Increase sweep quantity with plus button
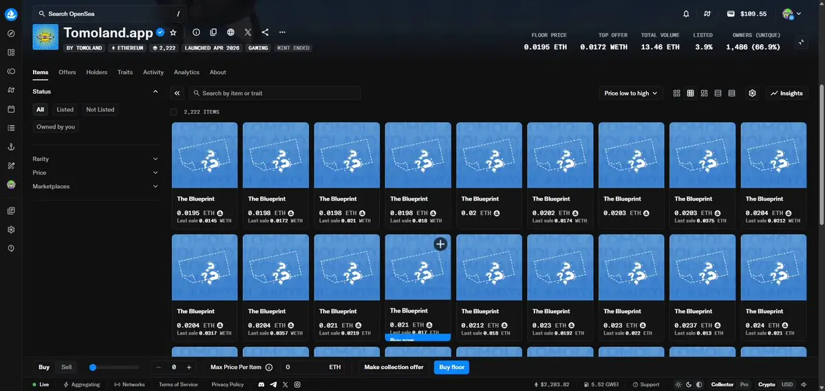The width and height of the screenshot is (825, 391). click(x=189, y=368)
